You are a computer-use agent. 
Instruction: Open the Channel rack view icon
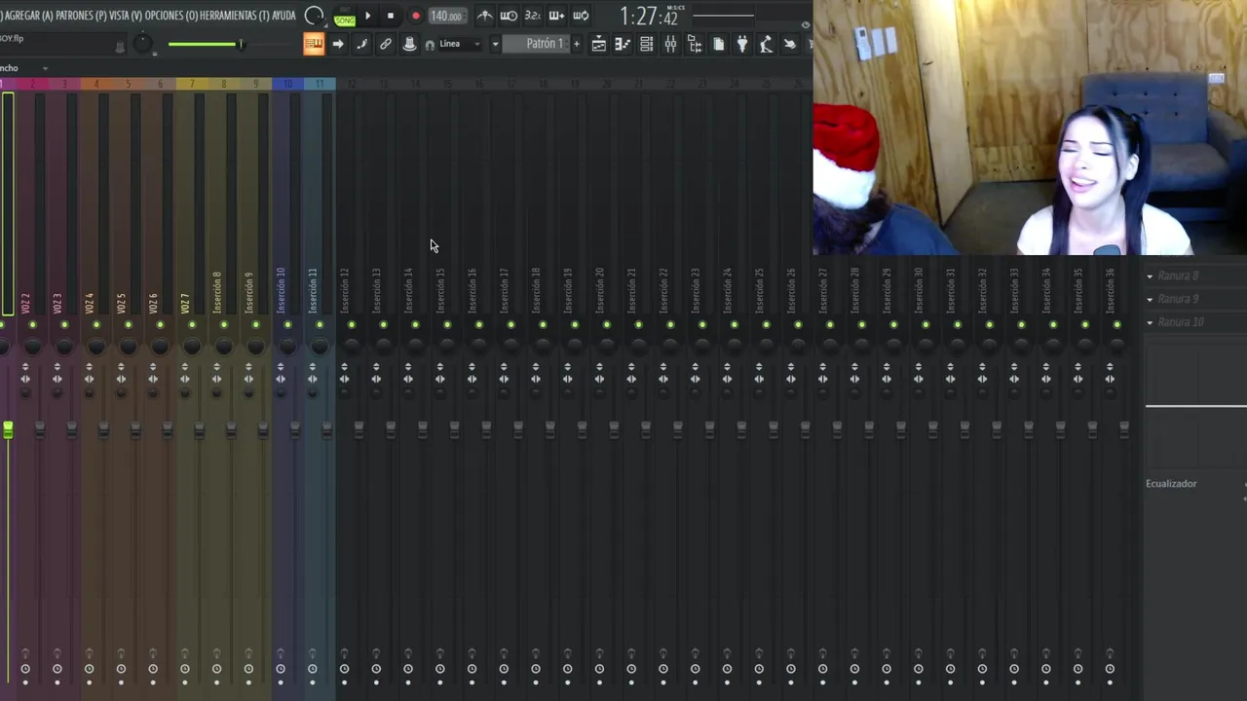pos(647,44)
